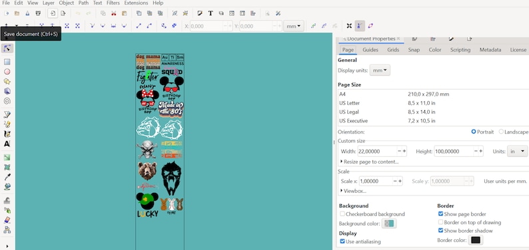Toggle show Bezier handles of selected nodes
529x250 pixels.
click(x=360, y=26)
